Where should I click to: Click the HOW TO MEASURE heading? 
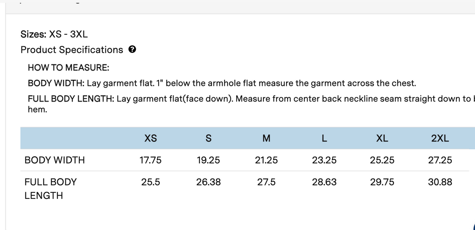click(x=68, y=68)
